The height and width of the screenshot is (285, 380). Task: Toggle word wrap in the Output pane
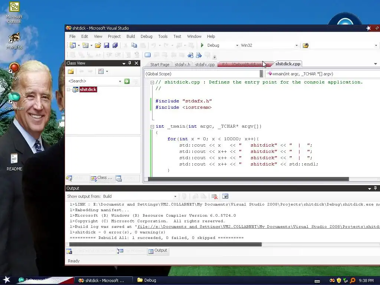225,196
